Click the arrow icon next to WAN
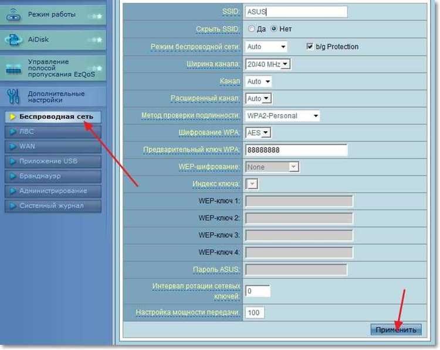This screenshot has width=440, height=350. [13, 146]
